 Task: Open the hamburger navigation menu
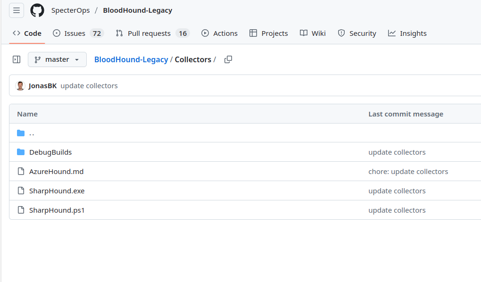pyautogui.click(x=17, y=10)
